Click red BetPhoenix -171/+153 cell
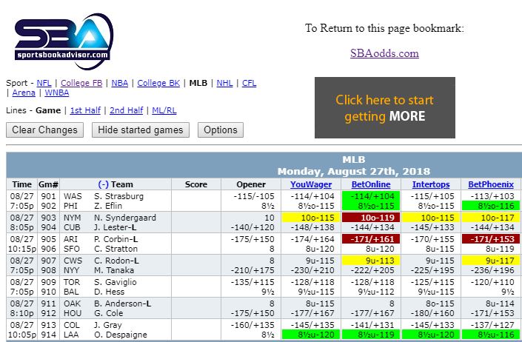The image size is (522, 342). click(x=491, y=239)
